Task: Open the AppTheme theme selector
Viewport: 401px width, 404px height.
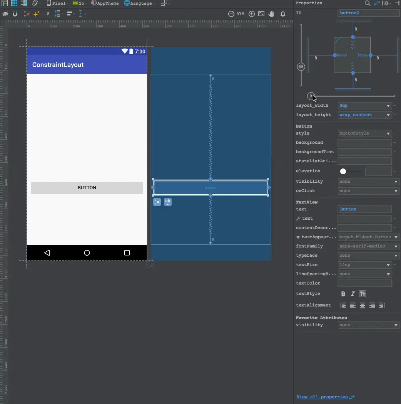Action: tap(105, 3)
